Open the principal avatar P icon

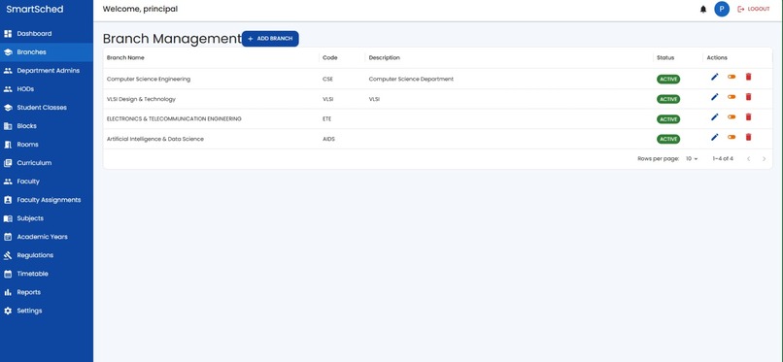(722, 9)
